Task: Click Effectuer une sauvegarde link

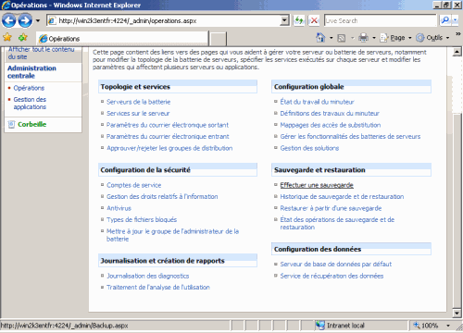Action: point(317,185)
